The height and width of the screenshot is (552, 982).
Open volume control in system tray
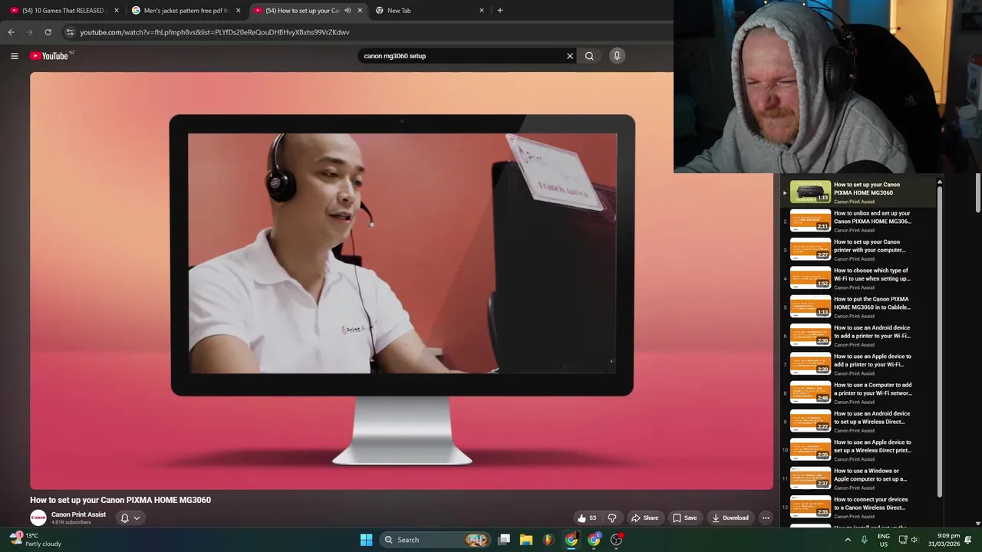pyautogui.click(x=914, y=540)
